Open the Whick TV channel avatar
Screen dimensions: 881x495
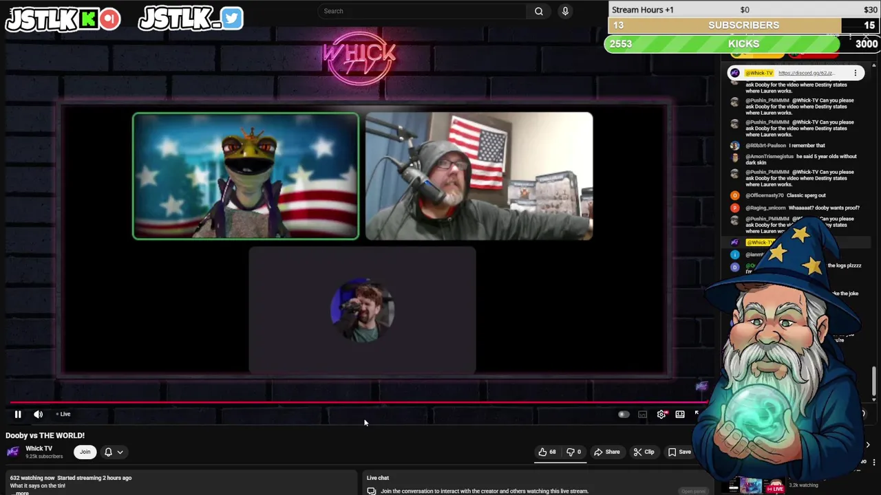[x=13, y=452]
